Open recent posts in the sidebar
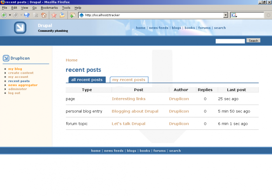The height and width of the screenshot is (196, 272). (19, 81)
